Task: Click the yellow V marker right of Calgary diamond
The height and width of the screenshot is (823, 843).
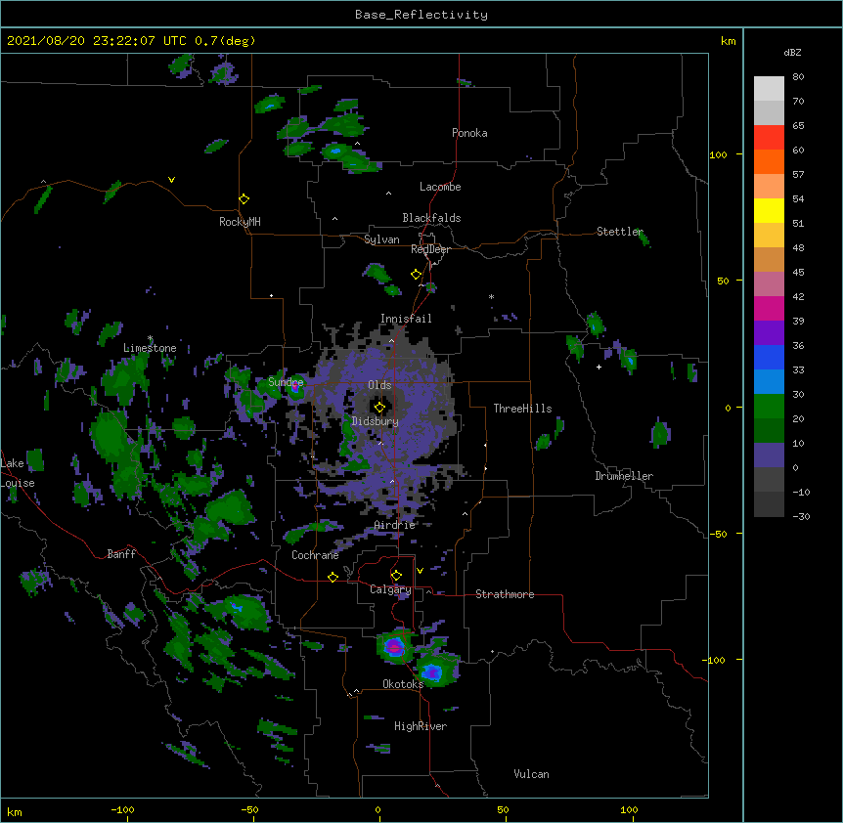Action: [x=420, y=571]
